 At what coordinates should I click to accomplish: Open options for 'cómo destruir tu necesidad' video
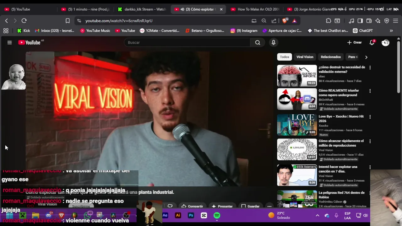[370, 67]
